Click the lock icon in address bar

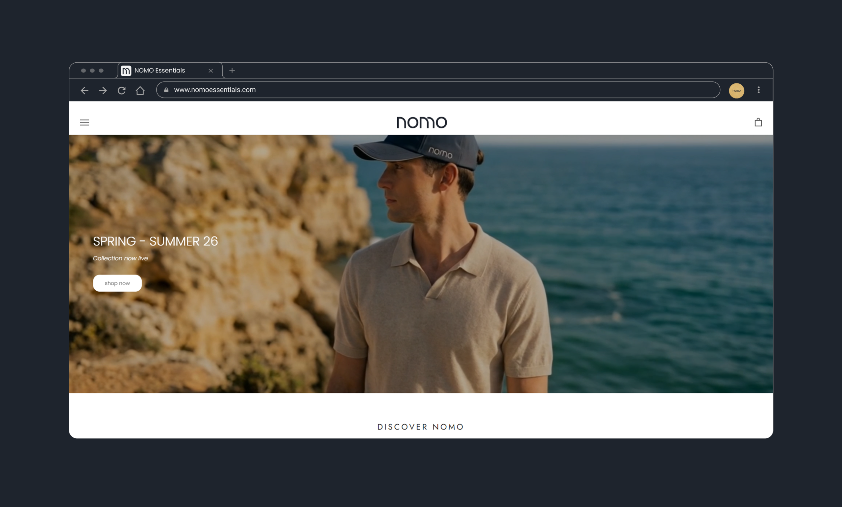pos(166,90)
